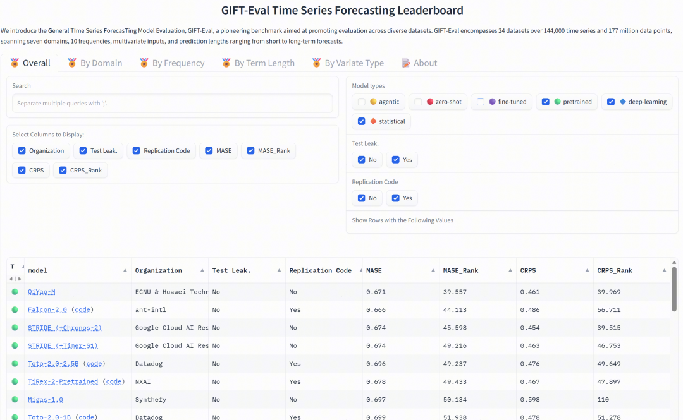Screen dimensions: 683x420
Task: Disable the pretrained model type filter
Action: [545, 102]
